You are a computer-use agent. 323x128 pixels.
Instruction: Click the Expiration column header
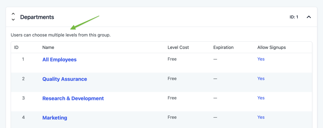coord(224,47)
